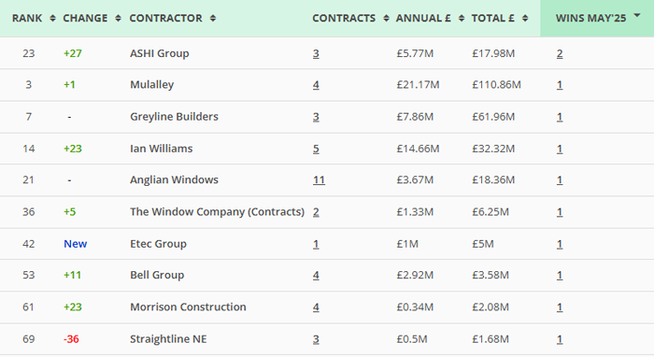The width and height of the screenshot is (654, 357).
Task: Open Straightline NE May wins link
Action: tap(560, 339)
